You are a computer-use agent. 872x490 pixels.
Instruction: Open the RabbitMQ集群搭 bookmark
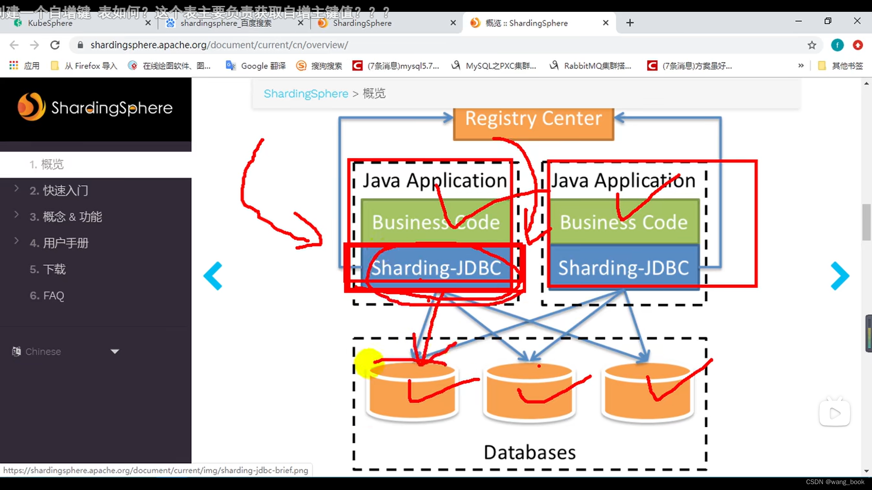(x=590, y=66)
